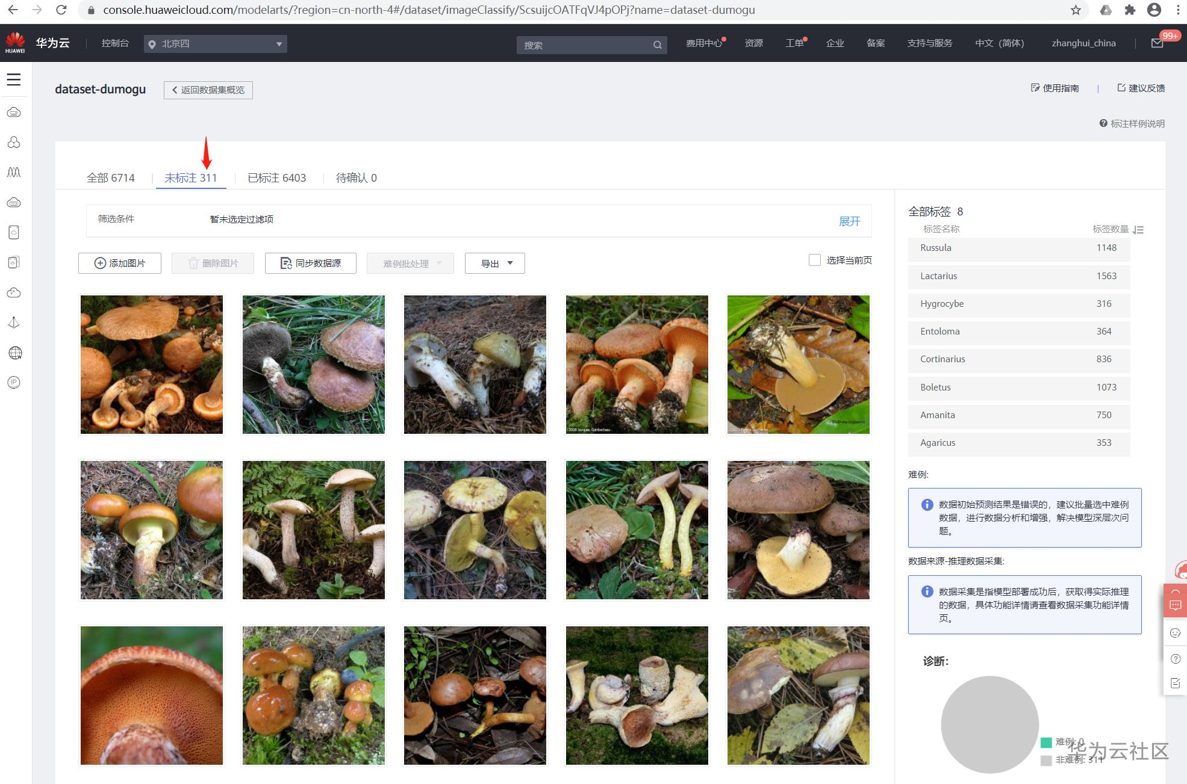This screenshot has height=784, width=1187.
Task: Click the IP icon in the left sidebar
Action: pos(14,383)
